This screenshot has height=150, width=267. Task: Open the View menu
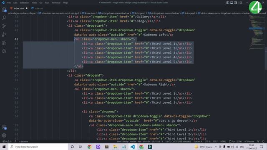coord(34,3)
